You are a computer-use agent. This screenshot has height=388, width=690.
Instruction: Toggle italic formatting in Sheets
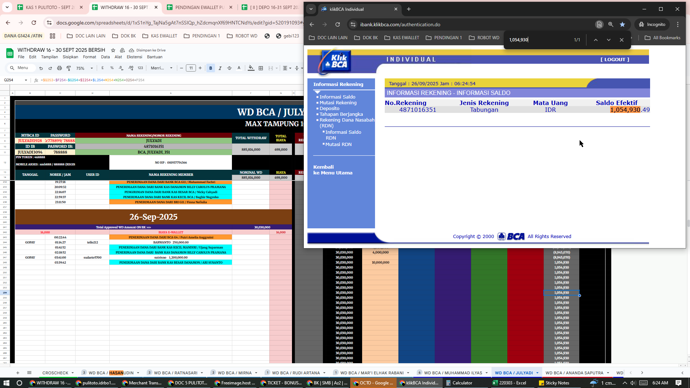pyautogui.click(x=220, y=68)
